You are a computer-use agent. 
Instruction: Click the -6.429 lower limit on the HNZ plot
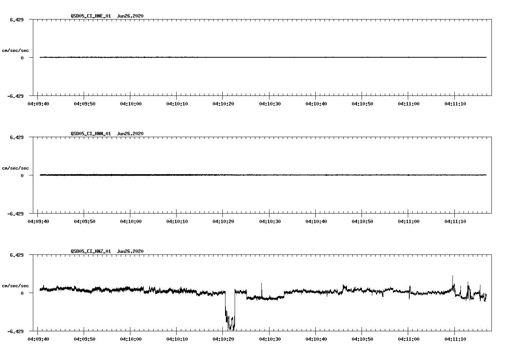pyautogui.click(x=15, y=332)
